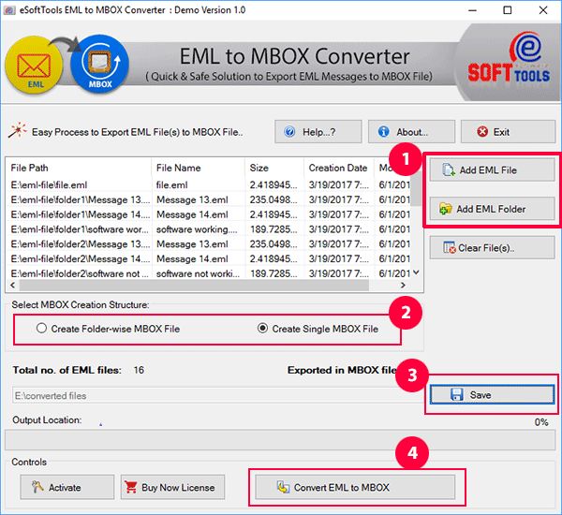Open the Help...? button
Screen dimensions: 562x515
pos(318,132)
